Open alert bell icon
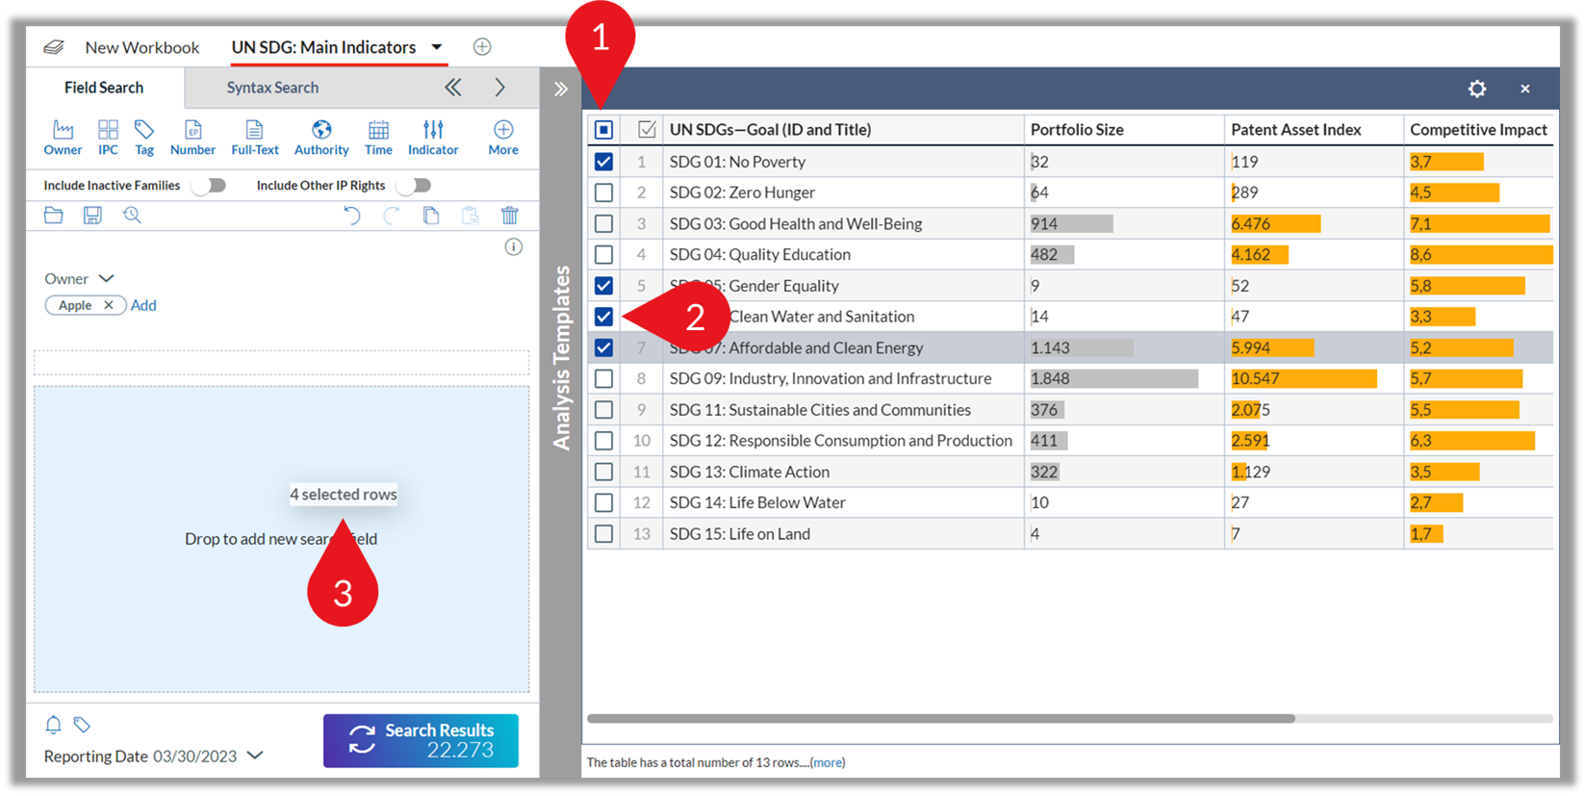The height and width of the screenshot is (796, 1586). tap(54, 725)
